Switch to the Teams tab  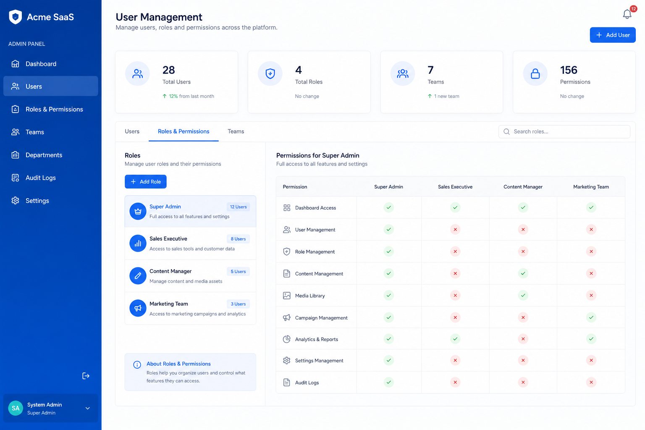[x=236, y=131]
